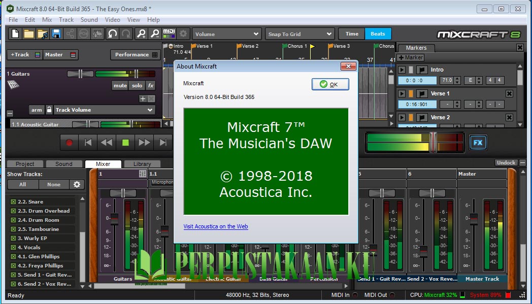Save project with the floppy disk icon
This screenshot has width=532, height=304.
(56, 33)
